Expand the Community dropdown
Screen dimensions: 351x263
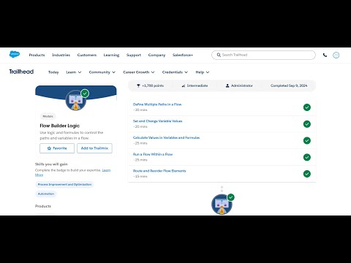[102, 72]
